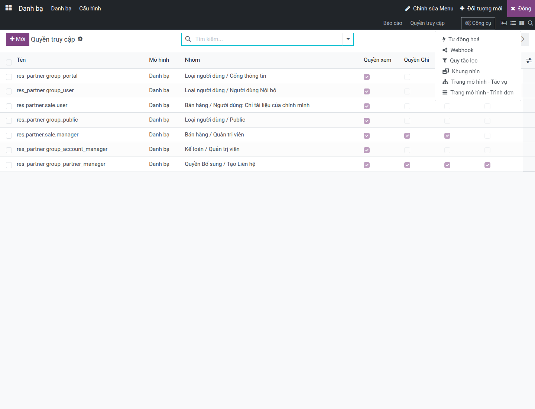Go to next page with the chevron arrow

(x=523, y=39)
